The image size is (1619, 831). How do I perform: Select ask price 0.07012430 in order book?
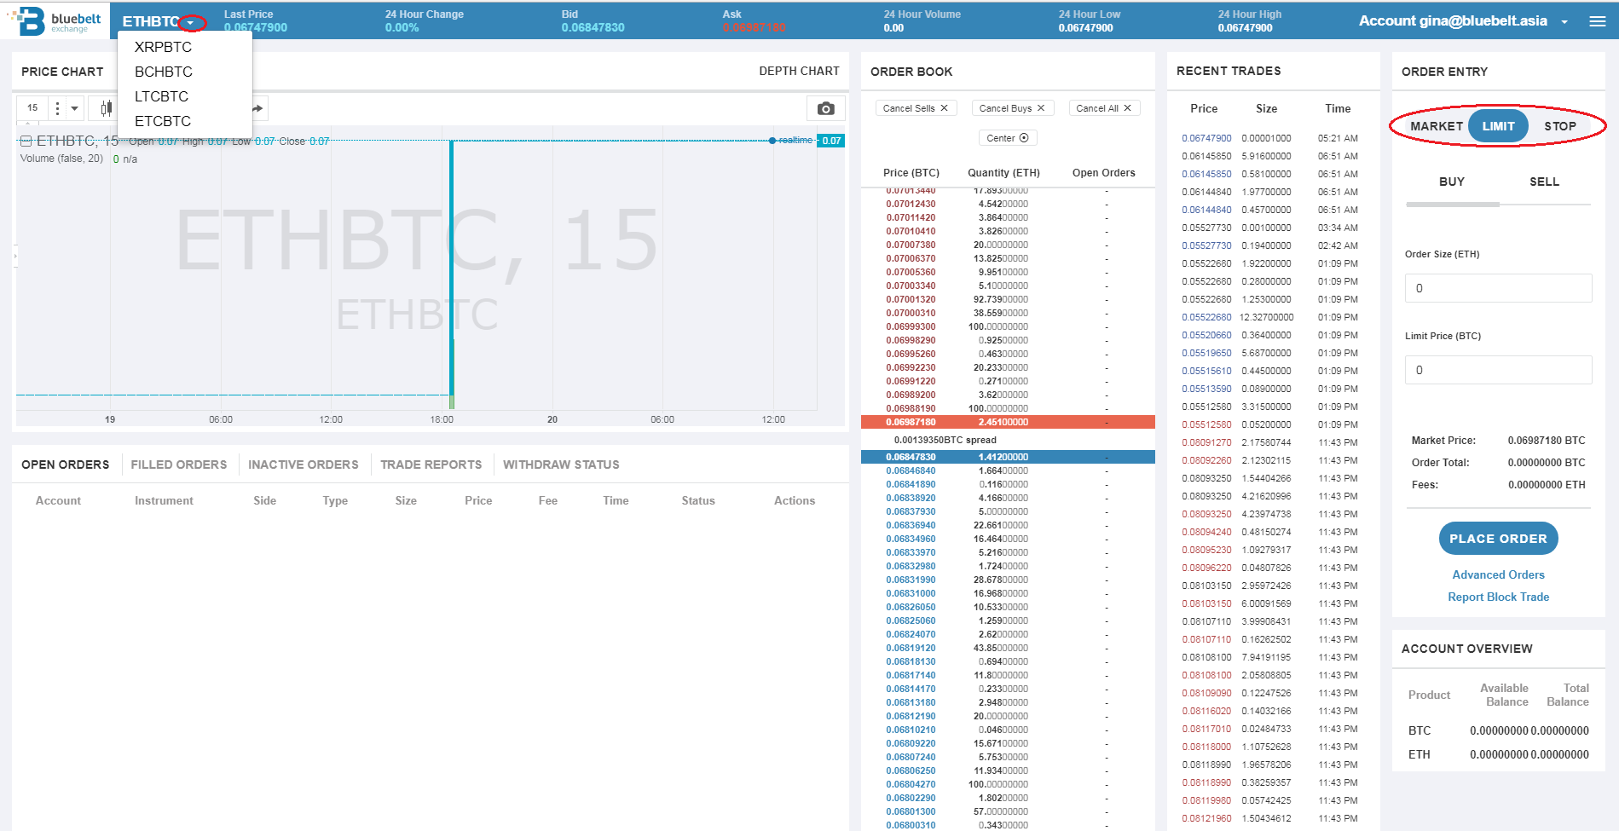pyautogui.click(x=911, y=204)
